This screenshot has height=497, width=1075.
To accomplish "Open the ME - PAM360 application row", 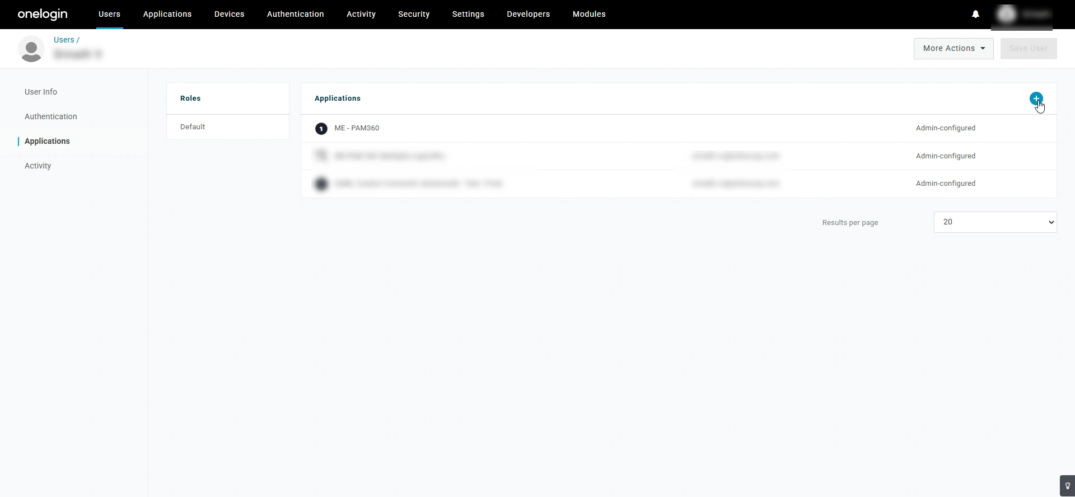I will (679, 129).
